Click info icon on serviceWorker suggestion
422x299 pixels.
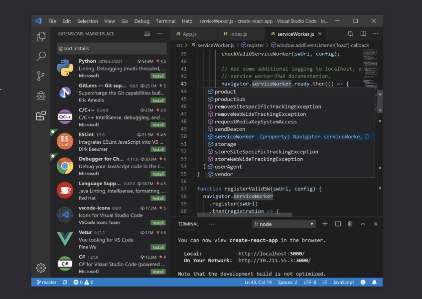coord(367,136)
